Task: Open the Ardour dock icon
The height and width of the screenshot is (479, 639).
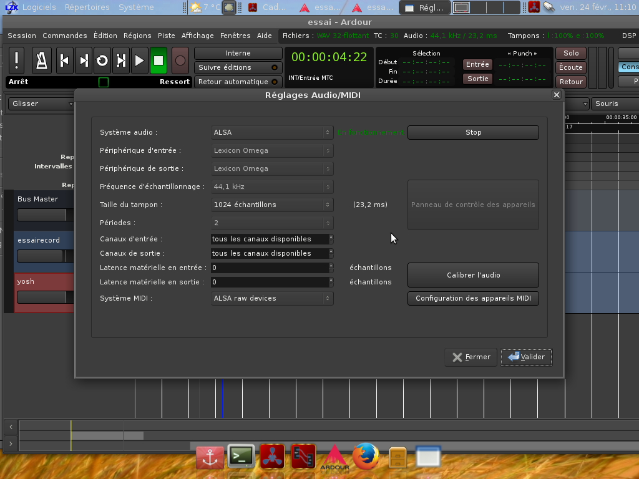Action: tap(334, 458)
